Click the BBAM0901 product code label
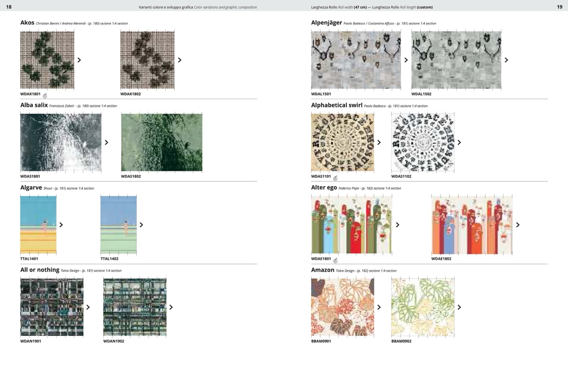Image resolution: width=568 pixels, height=367 pixels. pos(321,341)
